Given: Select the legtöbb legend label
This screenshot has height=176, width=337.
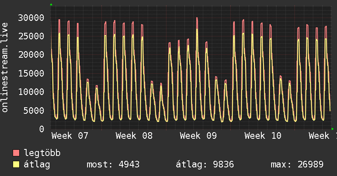Looking at the screenshot, I should tap(42, 153).
